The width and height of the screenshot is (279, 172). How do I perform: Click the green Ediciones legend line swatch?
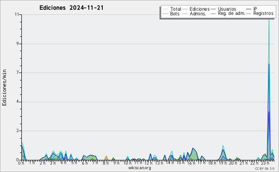pos(185,9)
